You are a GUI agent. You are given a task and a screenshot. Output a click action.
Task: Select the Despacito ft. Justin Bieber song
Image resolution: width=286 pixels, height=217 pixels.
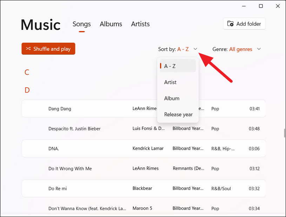[74, 129]
